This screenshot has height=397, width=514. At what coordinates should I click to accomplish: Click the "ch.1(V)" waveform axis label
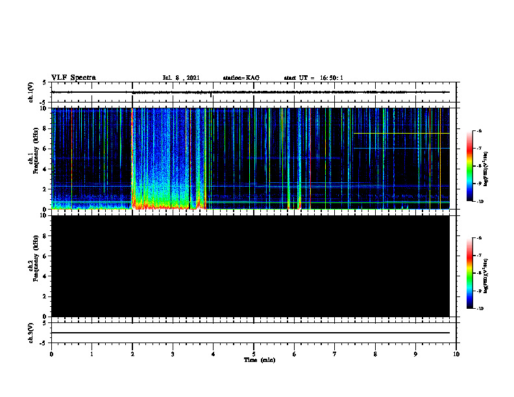click(x=31, y=92)
